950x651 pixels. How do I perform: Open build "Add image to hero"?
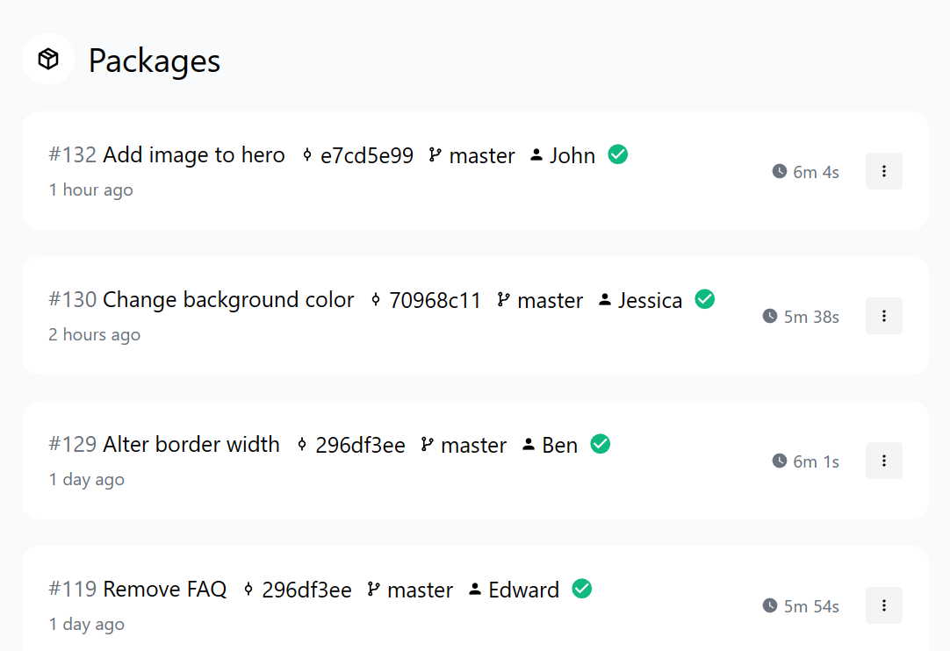click(193, 155)
